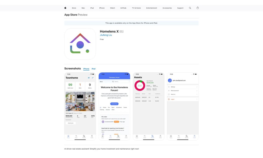263x158 pixels.
Task: Click the "This app is available only" banner text
Action: [x=131, y=23]
